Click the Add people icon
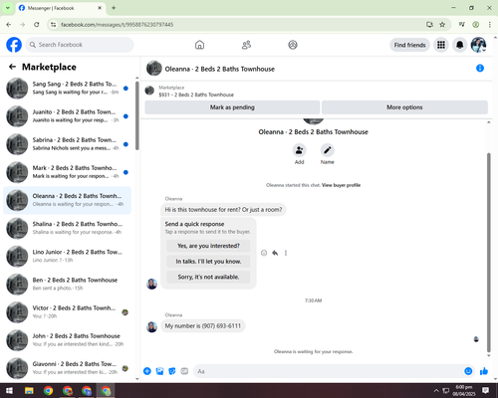Image resolution: width=498 pixels, height=398 pixels. [299, 150]
